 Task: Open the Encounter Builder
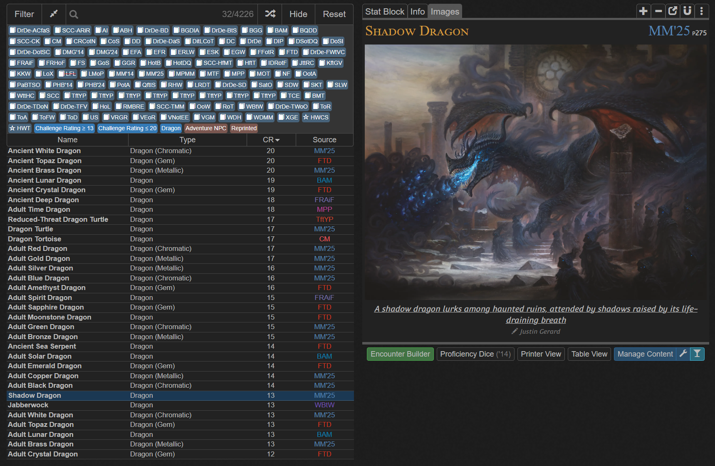tap(400, 354)
